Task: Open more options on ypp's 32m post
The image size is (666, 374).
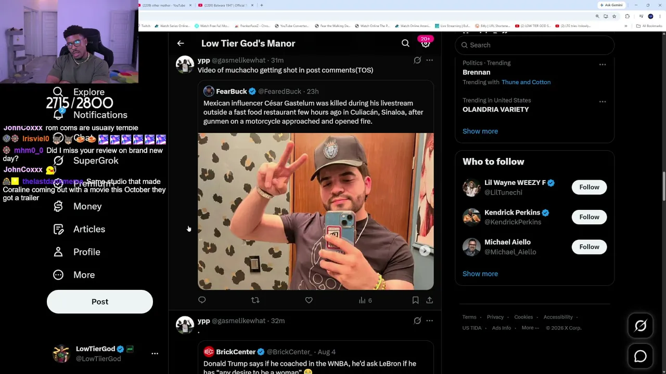Action: click(x=429, y=321)
